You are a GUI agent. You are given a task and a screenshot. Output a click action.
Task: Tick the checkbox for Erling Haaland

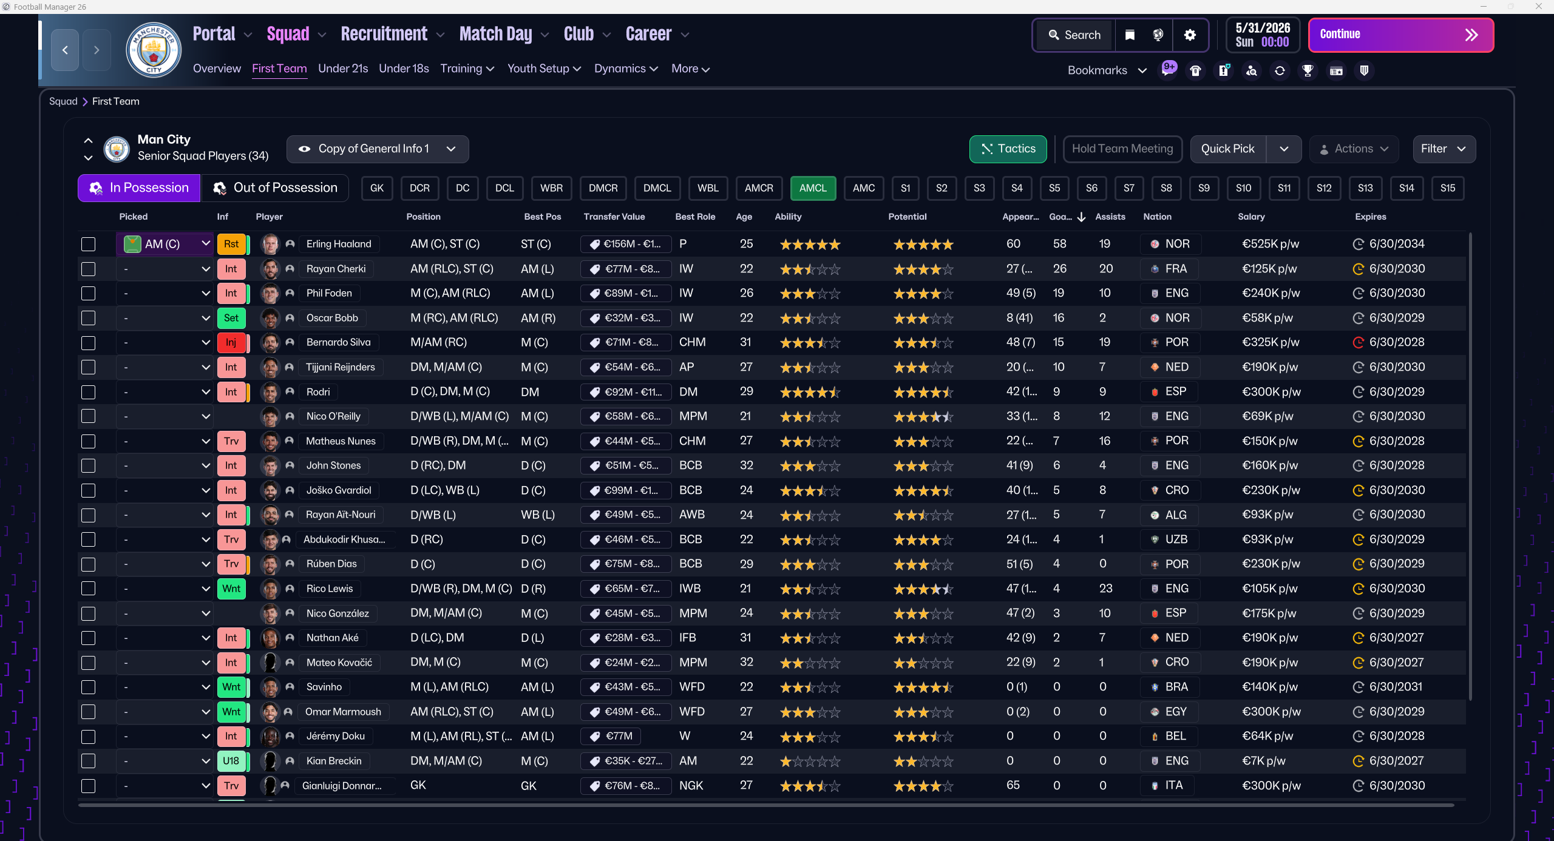89,244
